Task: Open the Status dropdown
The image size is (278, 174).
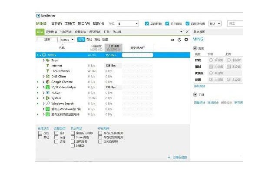Action: click(67, 40)
